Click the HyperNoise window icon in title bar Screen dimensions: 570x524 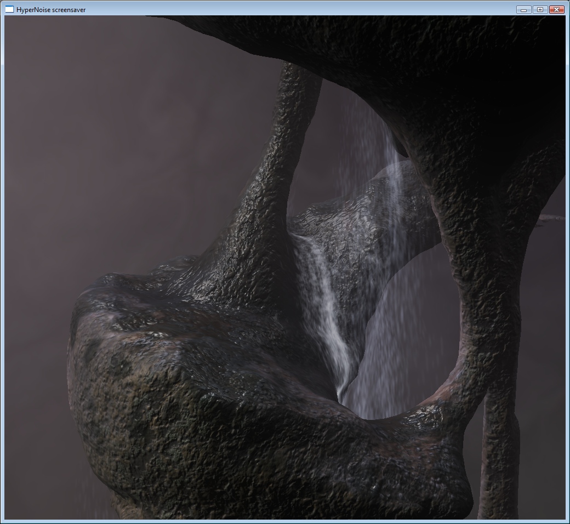(9, 9)
